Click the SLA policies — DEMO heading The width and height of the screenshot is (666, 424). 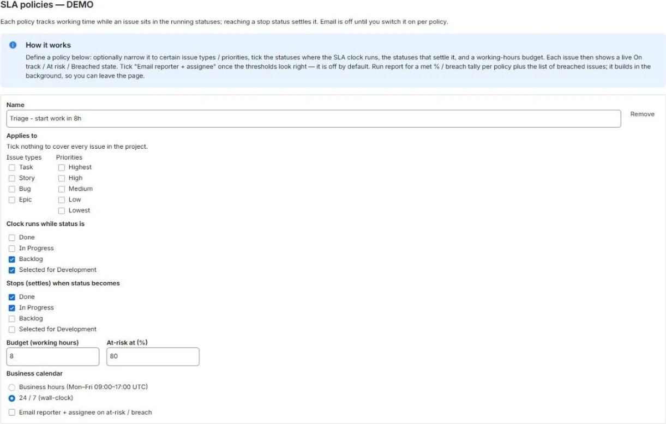(x=47, y=5)
